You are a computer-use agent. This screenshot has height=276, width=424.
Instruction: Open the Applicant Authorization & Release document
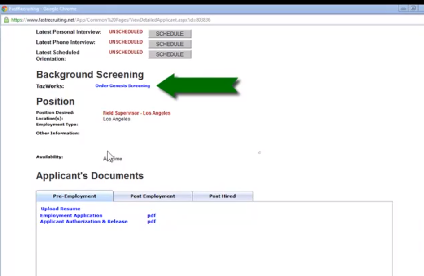click(83, 222)
